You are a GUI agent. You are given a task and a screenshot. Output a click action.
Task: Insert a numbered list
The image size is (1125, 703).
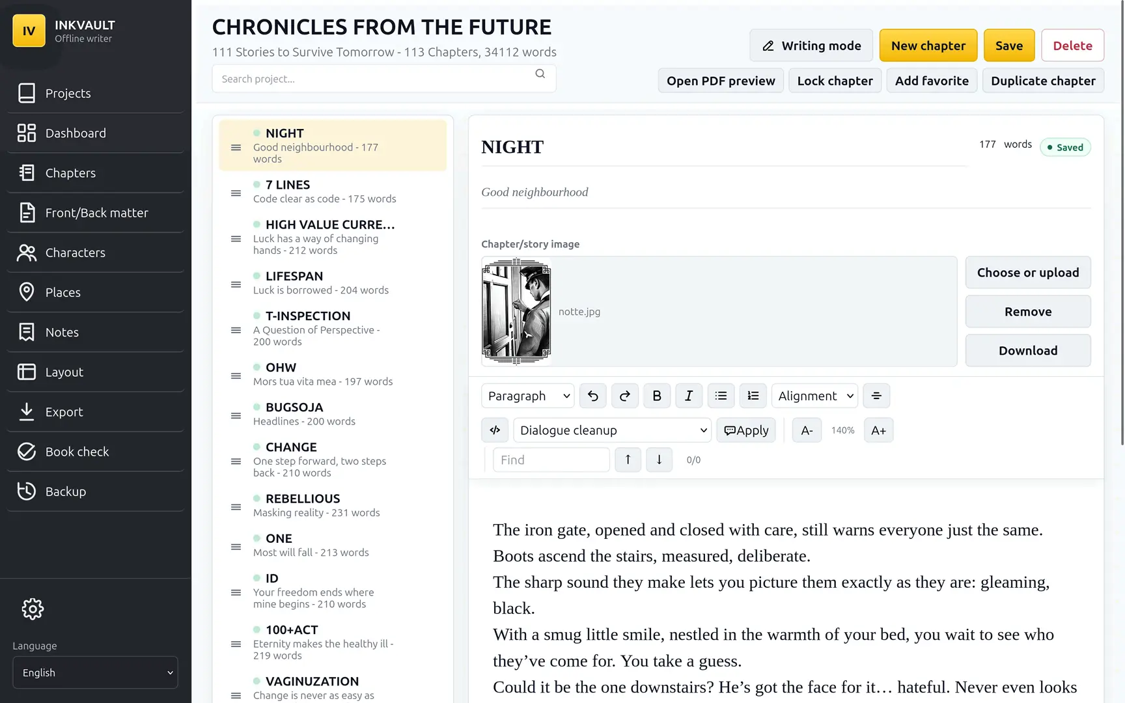click(x=753, y=396)
